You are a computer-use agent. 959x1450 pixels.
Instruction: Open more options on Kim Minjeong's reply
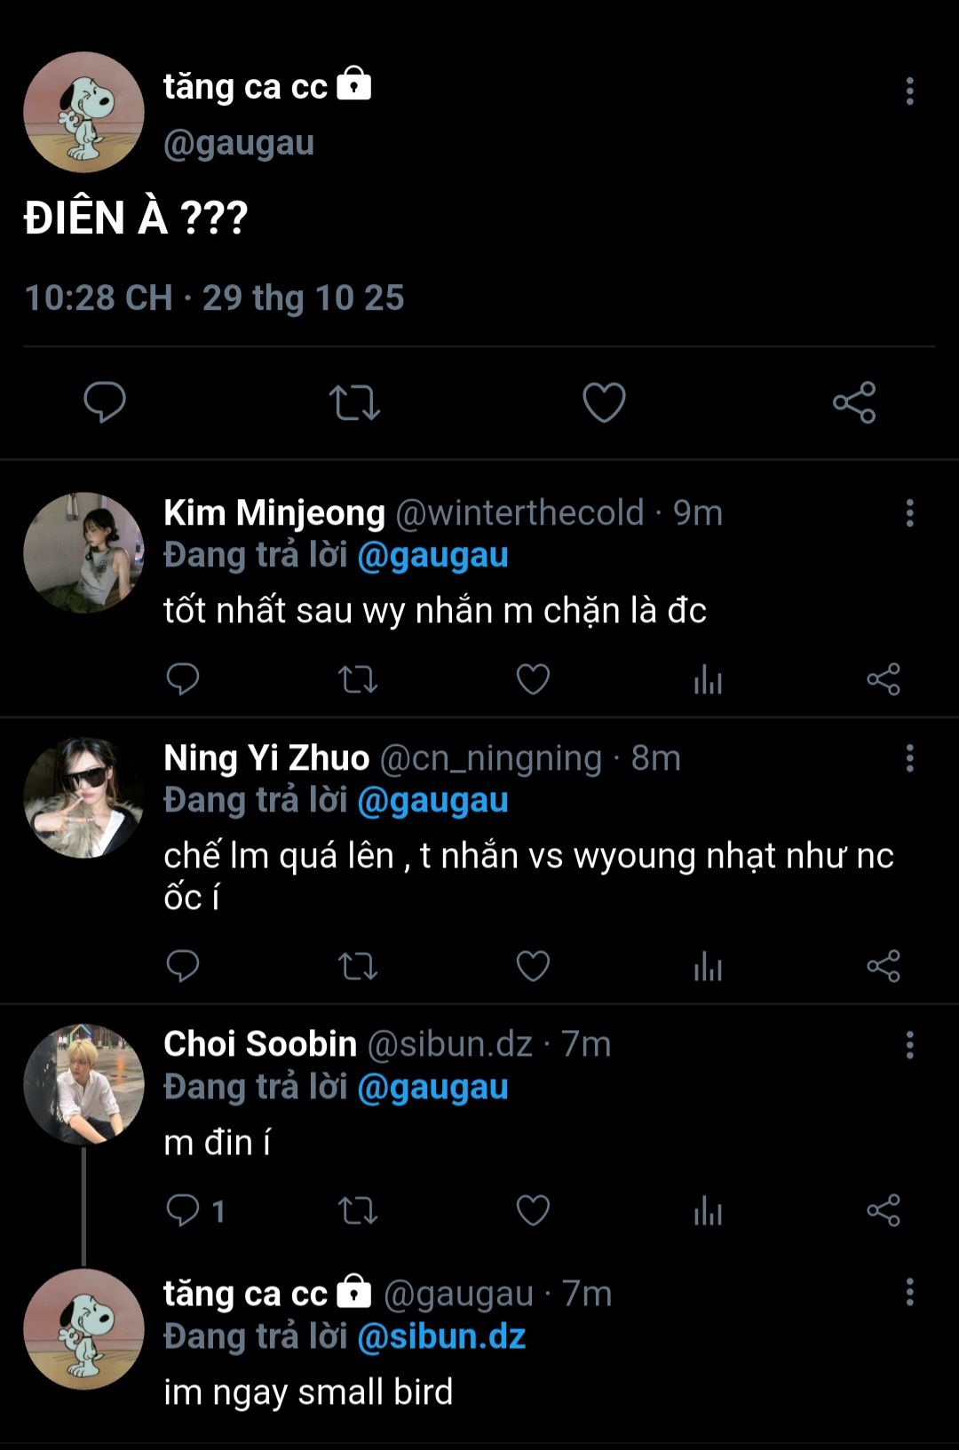click(909, 513)
